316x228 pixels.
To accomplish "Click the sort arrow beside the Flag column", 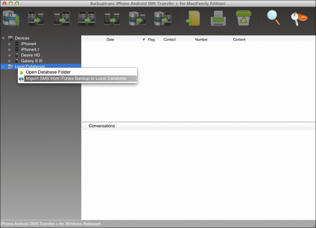I will [144, 39].
